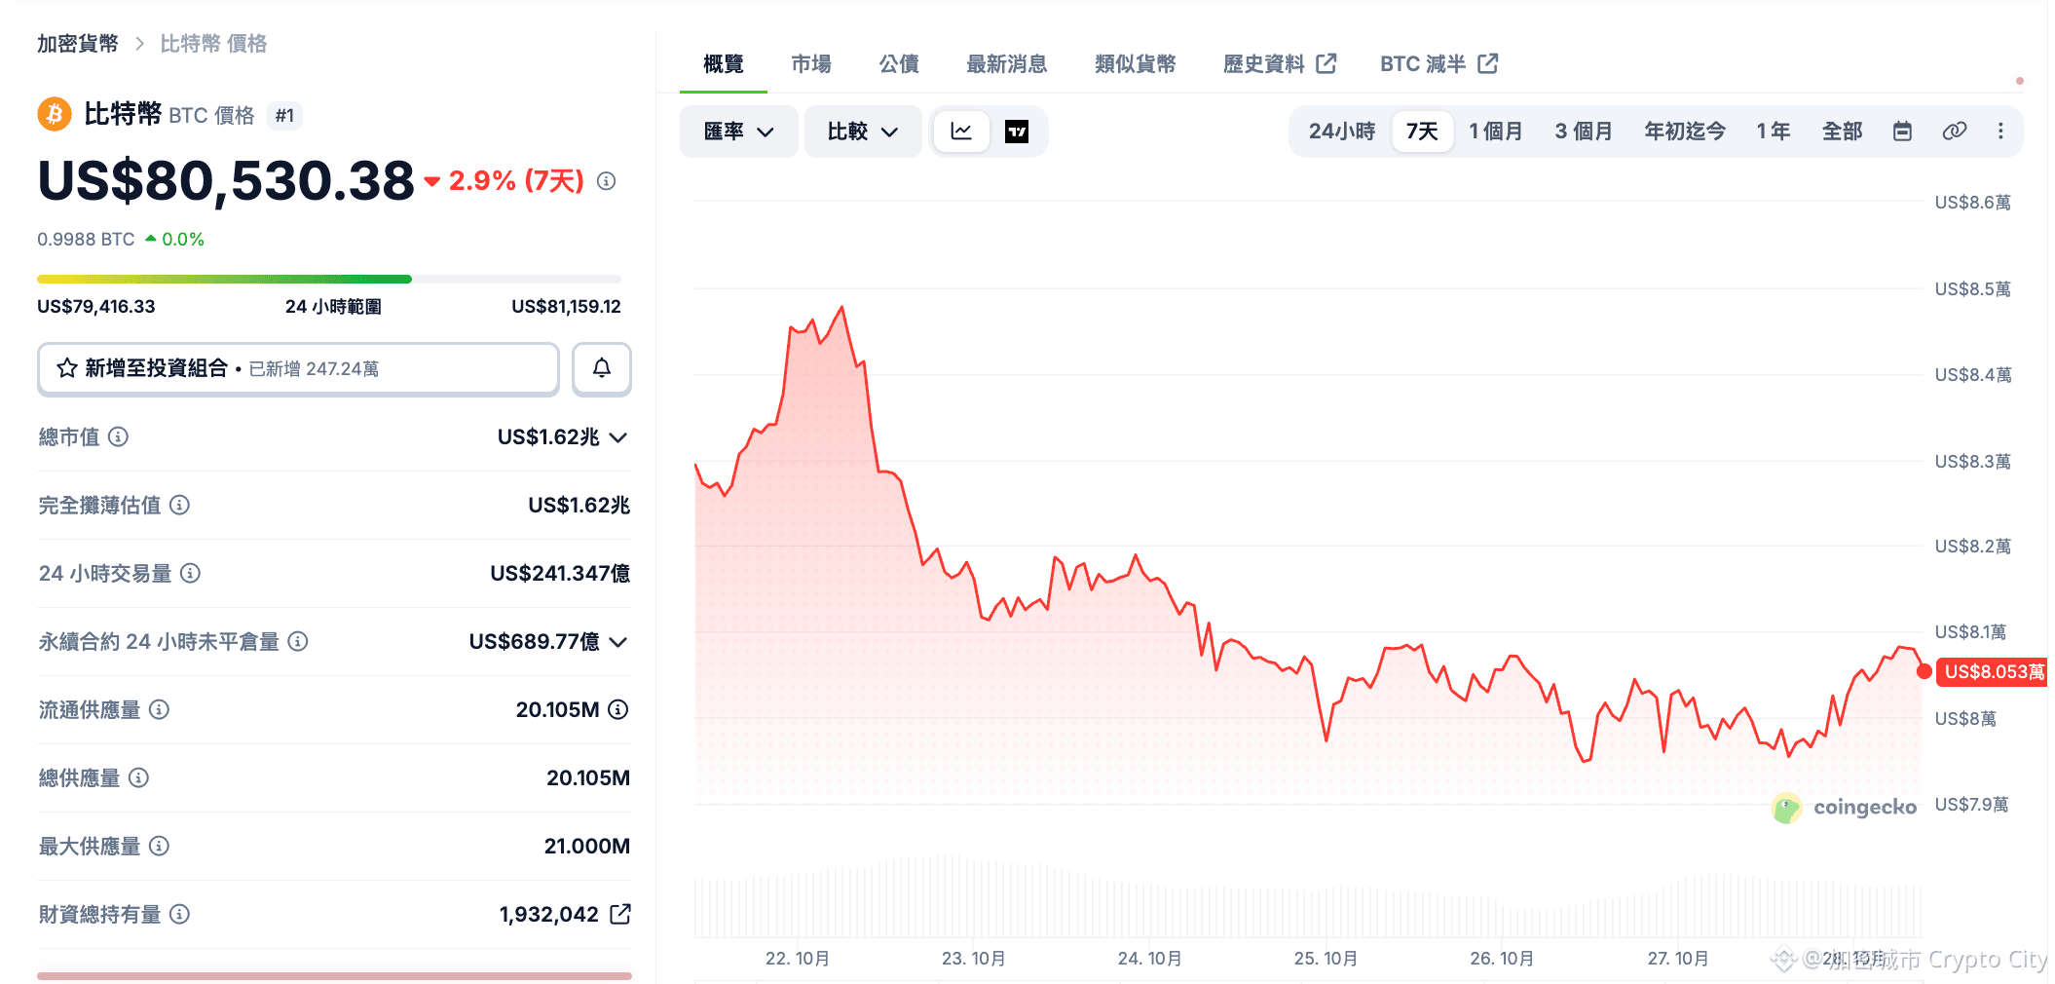Open chart more options three-dot menu
This screenshot has width=2055, height=984.
pos(2000,132)
